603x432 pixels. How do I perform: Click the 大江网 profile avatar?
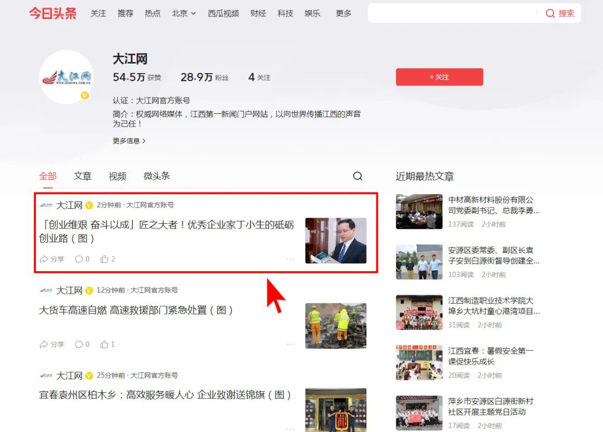(66, 77)
